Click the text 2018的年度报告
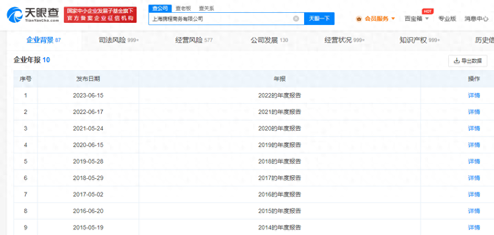This screenshot has width=494, height=235. pos(280,161)
